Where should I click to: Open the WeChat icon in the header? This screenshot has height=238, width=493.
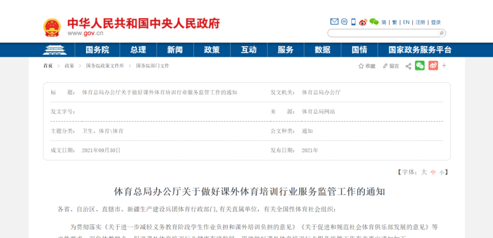[x=374, y=22]
